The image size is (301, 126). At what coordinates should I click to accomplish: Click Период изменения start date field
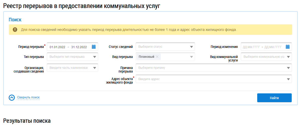click(x=251, y=47)
